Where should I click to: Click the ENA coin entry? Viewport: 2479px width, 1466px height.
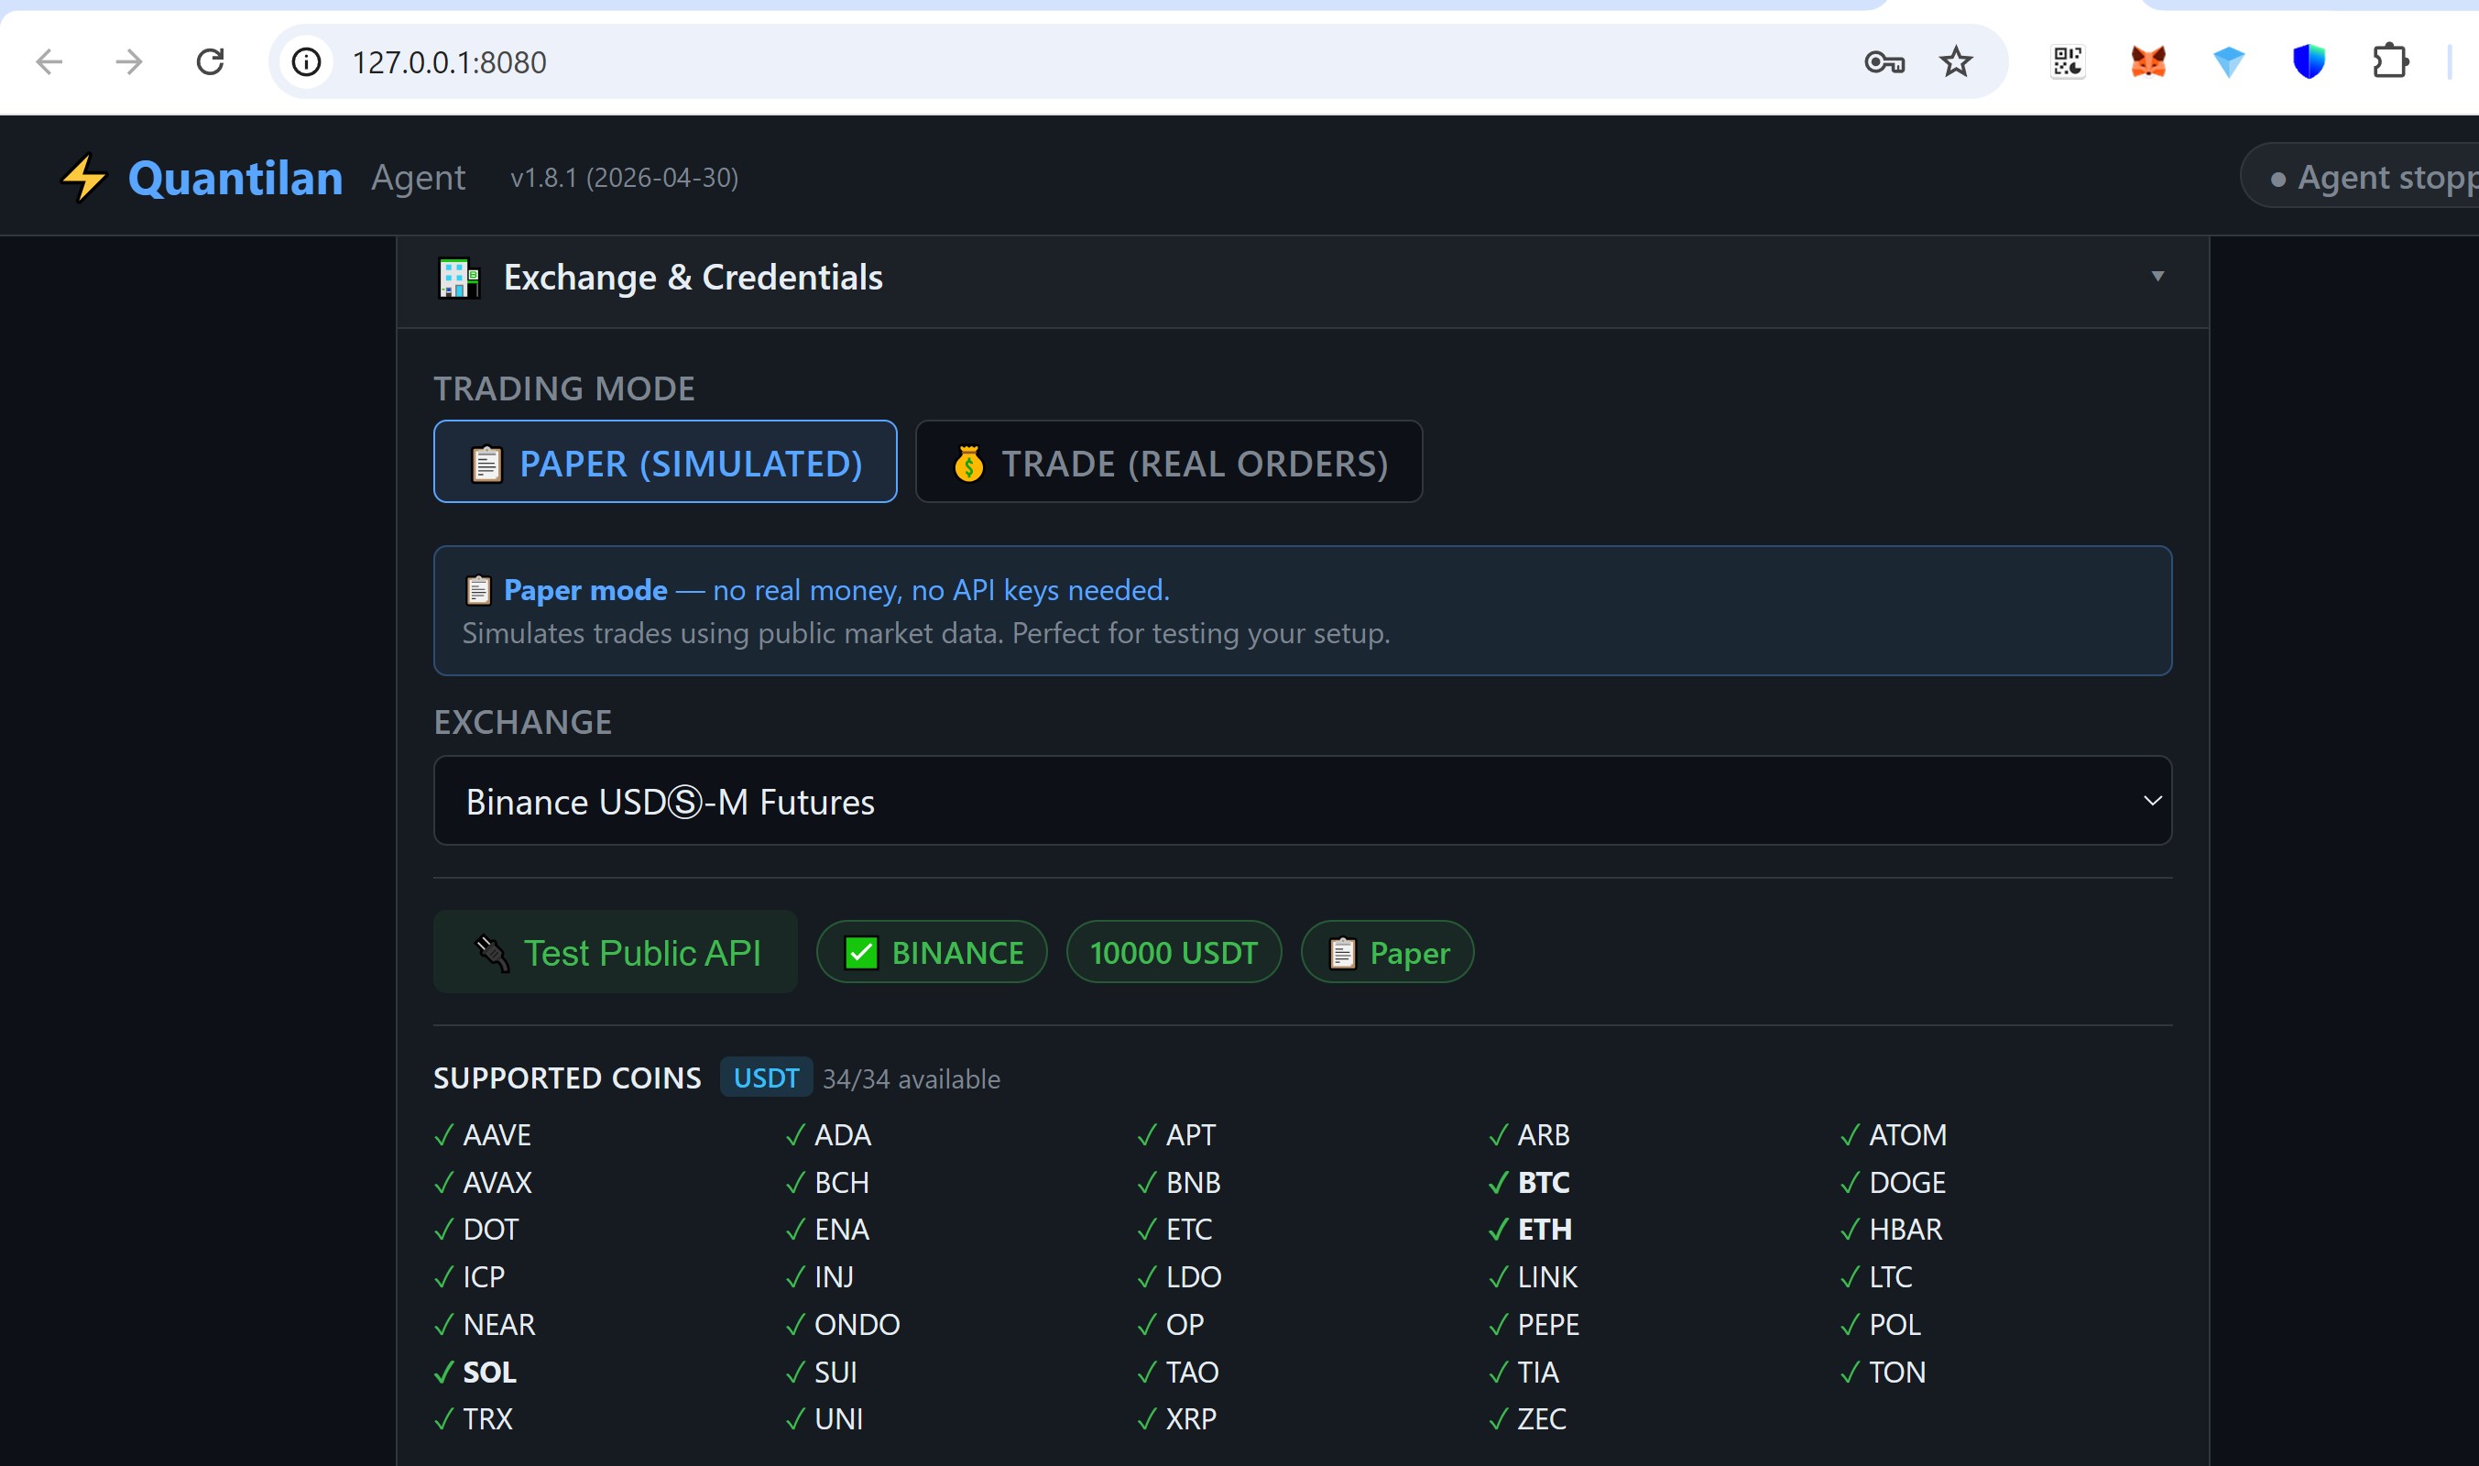tap(827, 1229)
